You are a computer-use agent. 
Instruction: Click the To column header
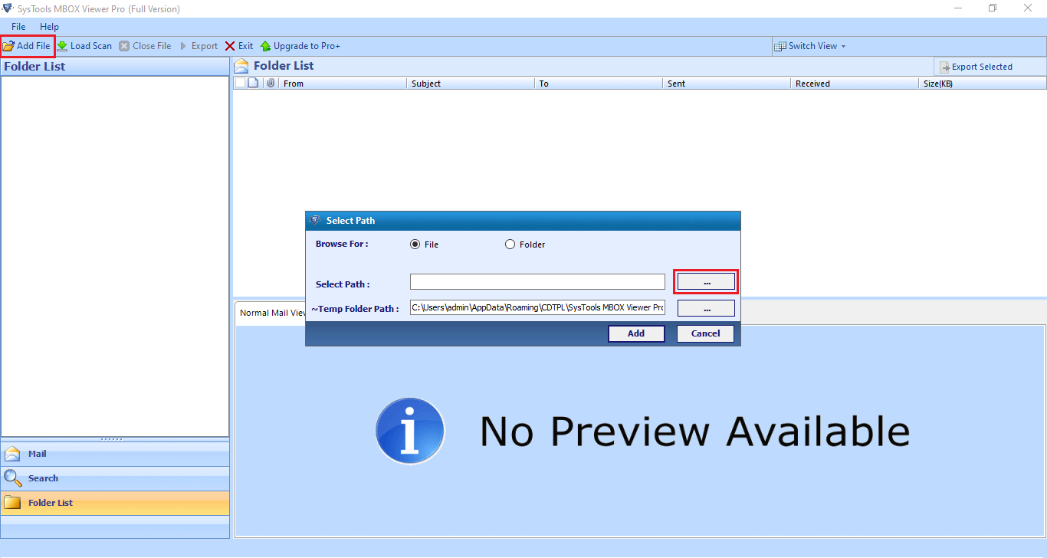pyautogui.click(x=599, y=84)
